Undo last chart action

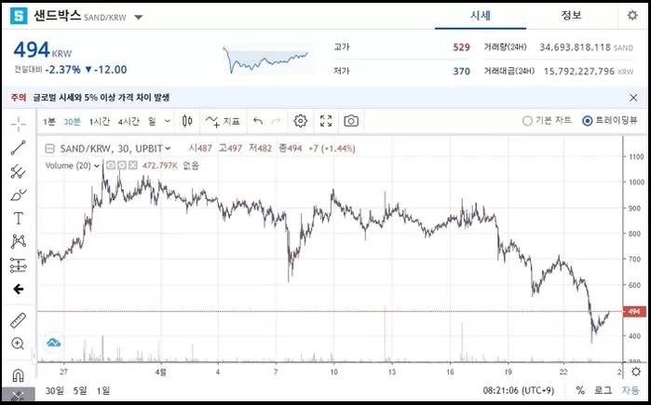click(258, 121)
